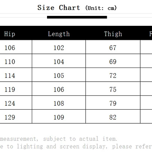Viewport: 152px width, 152px height.
Task: Select Hip value 124 cell
Action: [16, 103]
